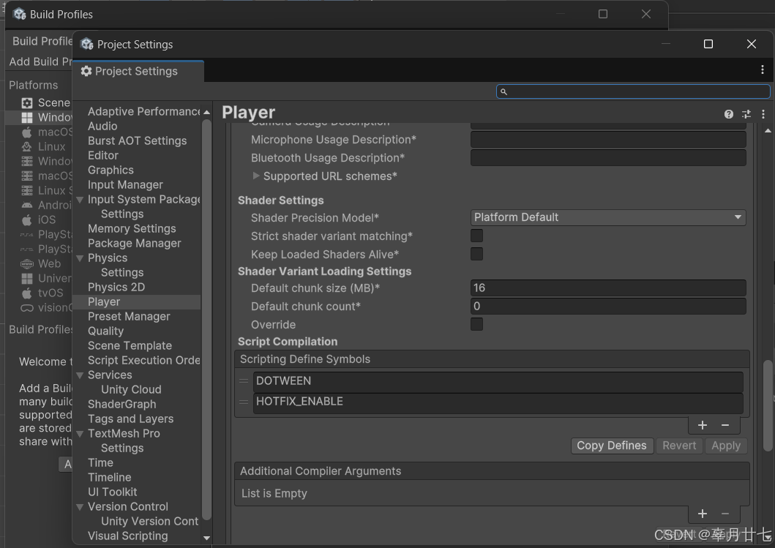775x548 pixels.
Task: Click scroll up arrow of Player panel
Action: tap(768, 131)
